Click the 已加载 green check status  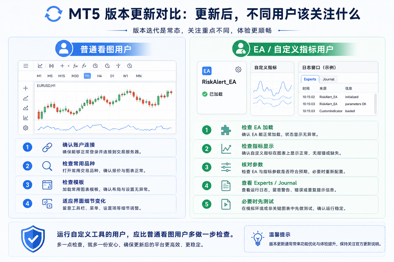(x=212, y=94)
